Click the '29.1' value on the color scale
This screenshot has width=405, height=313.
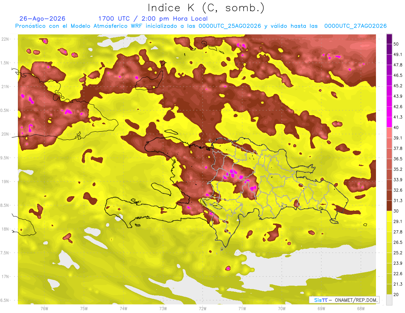tap(398, 221)
